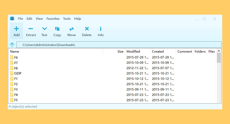Click the Extract toolbar icon

31,29
